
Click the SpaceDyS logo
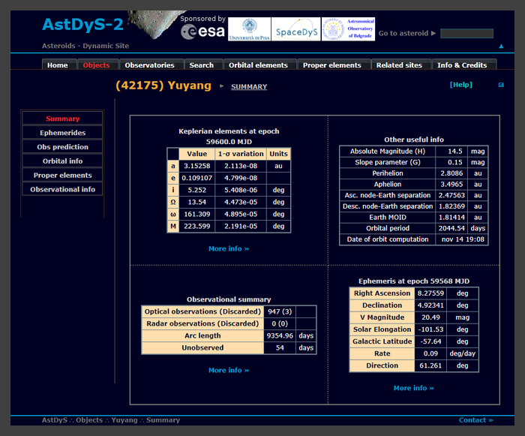pos(296,29)
